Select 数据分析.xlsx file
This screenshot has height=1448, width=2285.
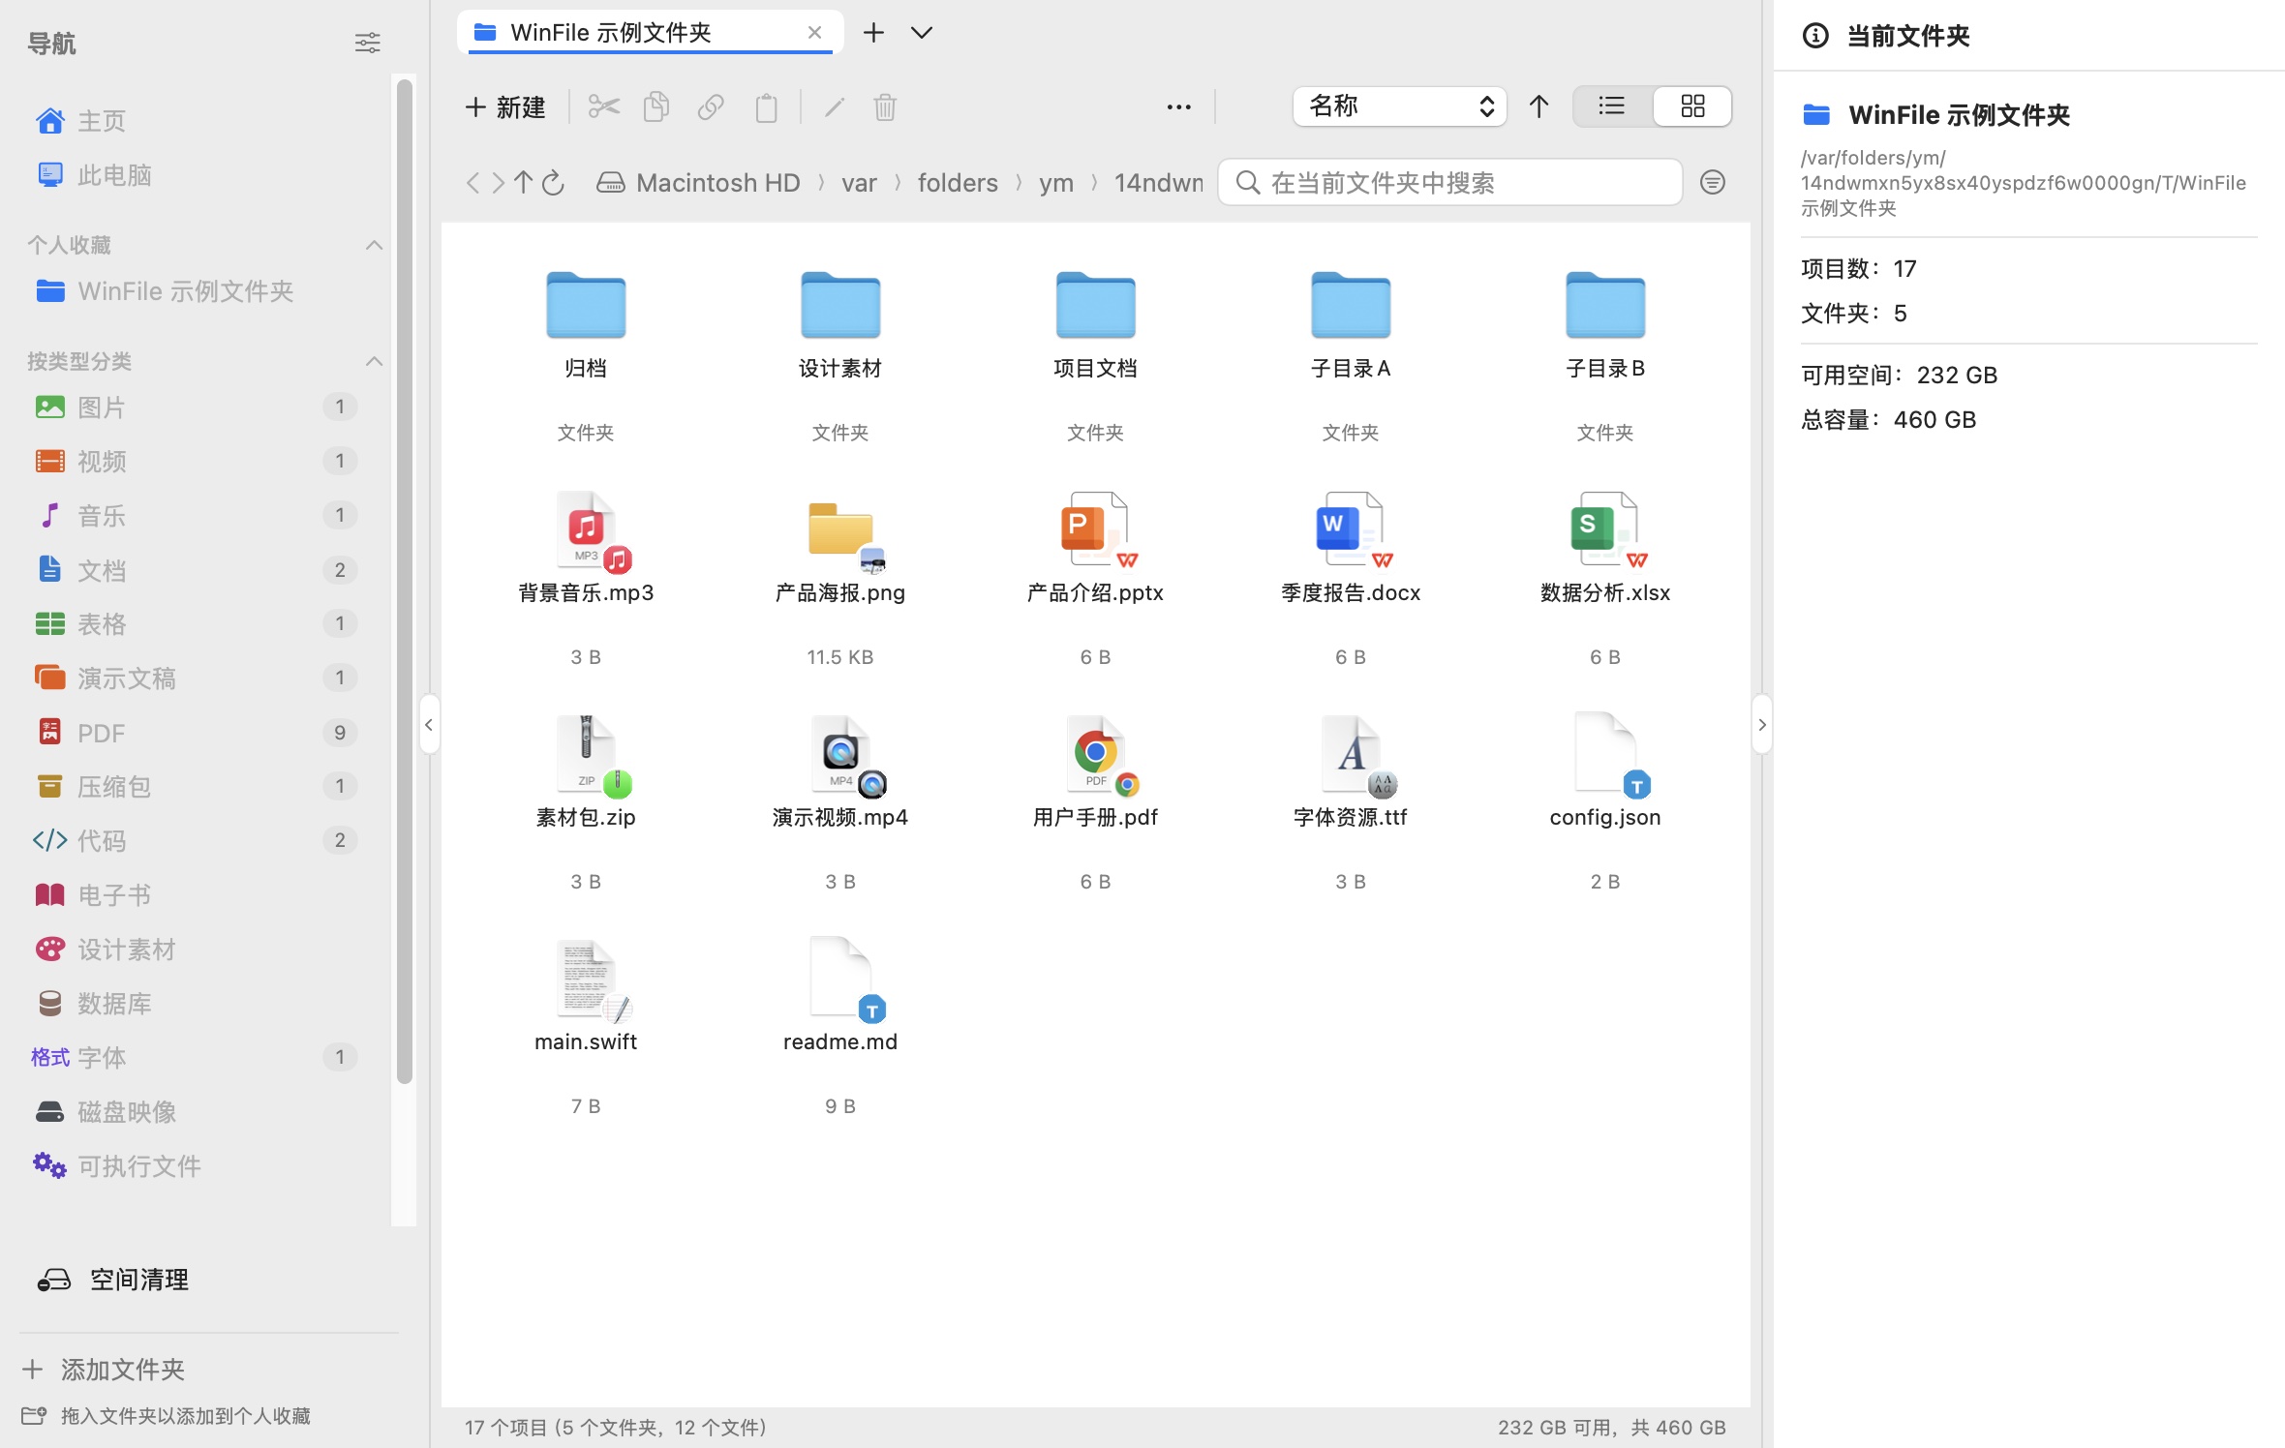click(1604, 578)
